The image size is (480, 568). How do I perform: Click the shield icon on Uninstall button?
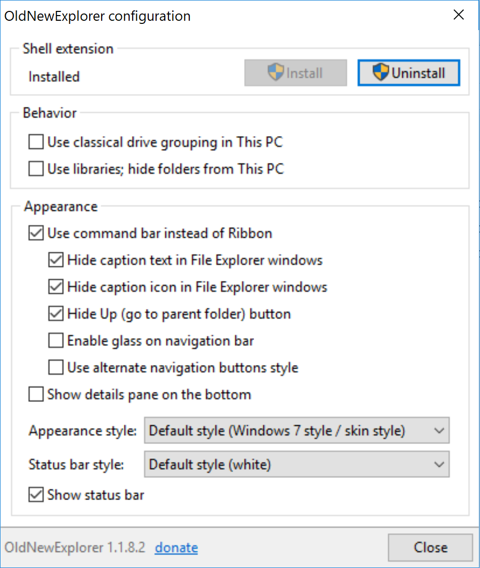[x=381, y=73]
